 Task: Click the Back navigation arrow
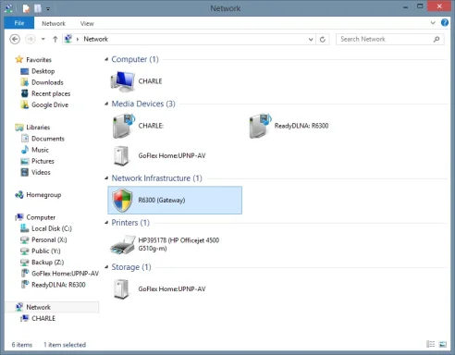(x=15, y=39)
